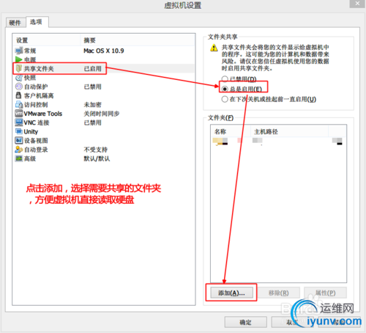366x333 pixels.
Task: Click the Unity icon
Action: [x=19, y=131]
